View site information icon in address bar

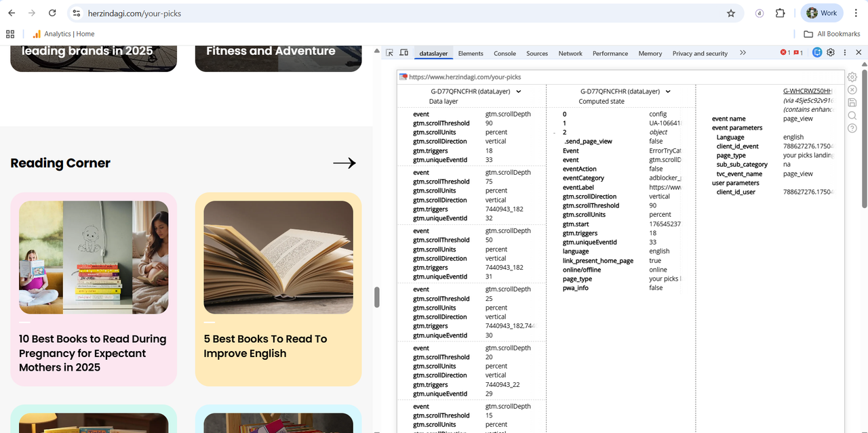point(77,13)
